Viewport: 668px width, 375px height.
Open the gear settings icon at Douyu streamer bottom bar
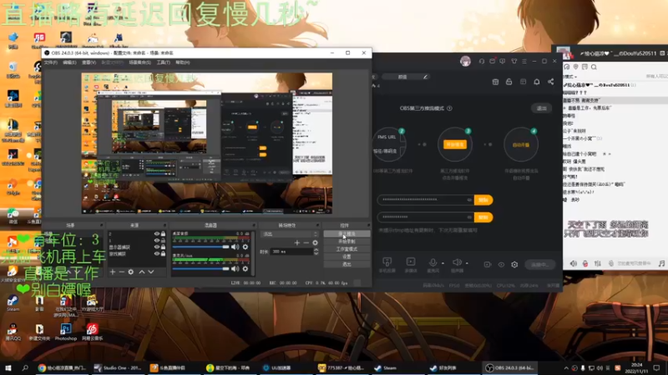point(514,264)
